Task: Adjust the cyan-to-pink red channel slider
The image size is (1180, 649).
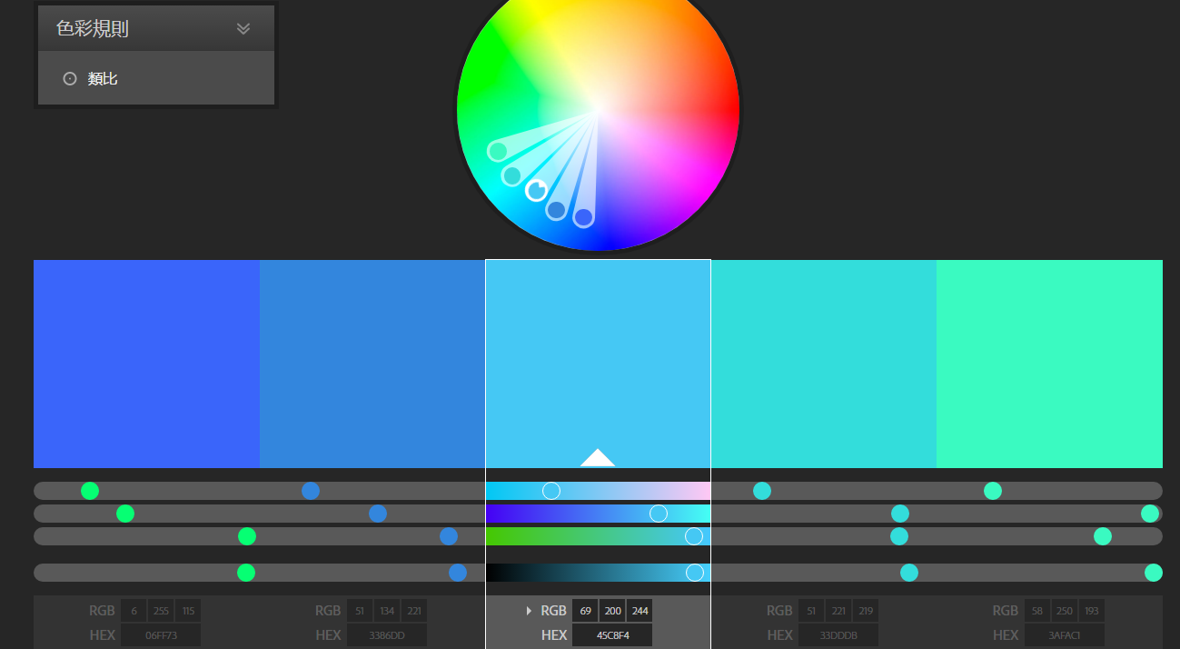Action: point(598,491)
